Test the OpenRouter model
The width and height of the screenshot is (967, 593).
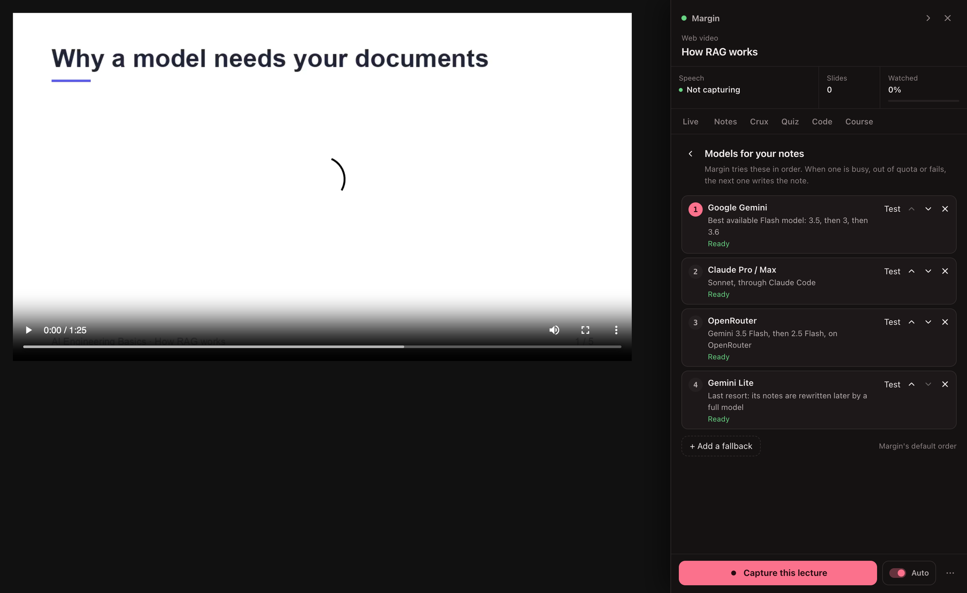click(892, 322)
